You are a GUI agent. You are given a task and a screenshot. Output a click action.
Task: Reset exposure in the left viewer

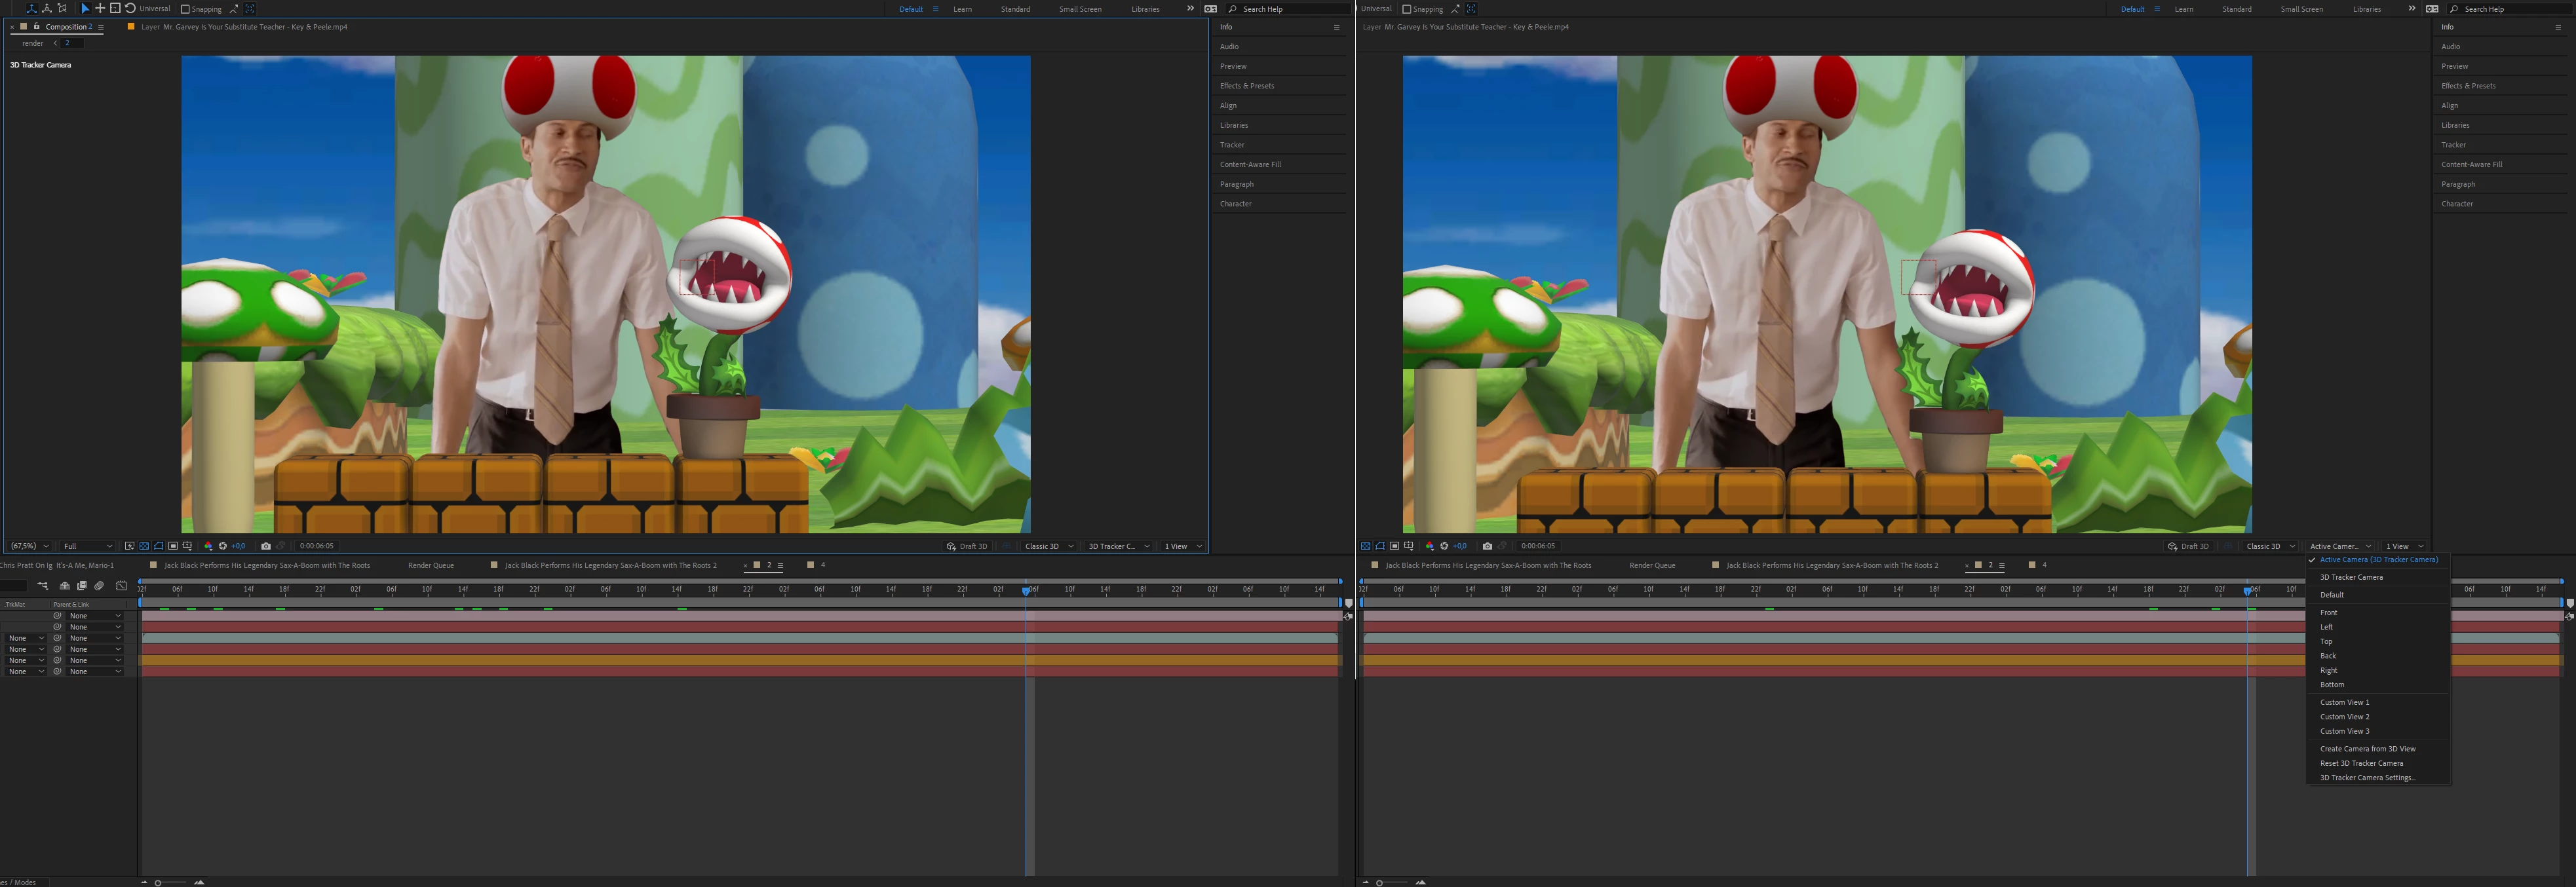[x=222, y=546]
